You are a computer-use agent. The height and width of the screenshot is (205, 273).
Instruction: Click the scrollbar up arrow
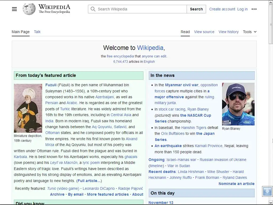271,3
